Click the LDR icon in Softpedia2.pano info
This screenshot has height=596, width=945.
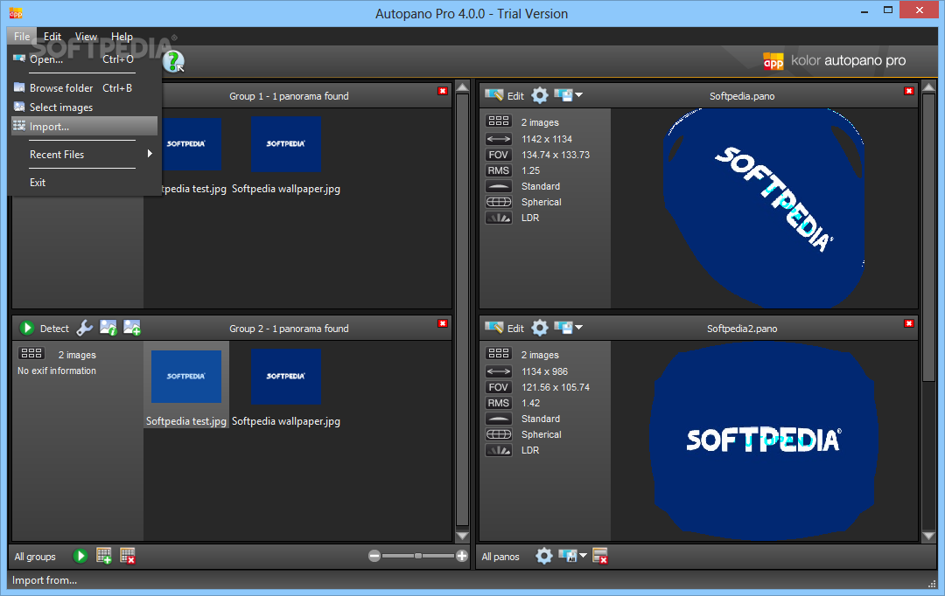pos(499,450)
